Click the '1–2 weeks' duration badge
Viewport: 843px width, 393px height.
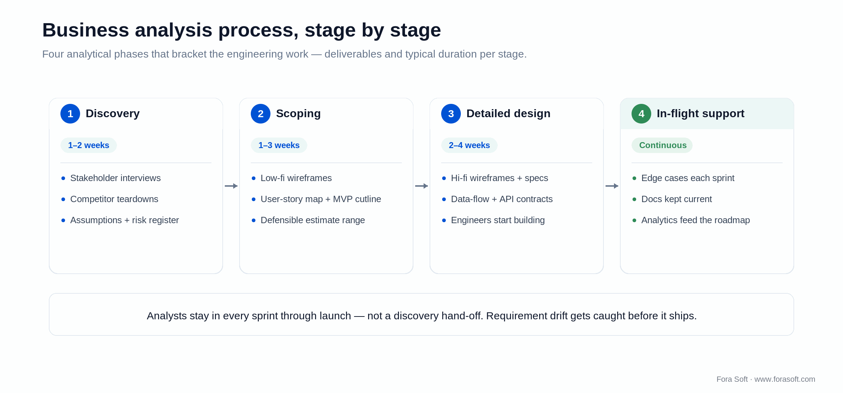click(89, 145)
